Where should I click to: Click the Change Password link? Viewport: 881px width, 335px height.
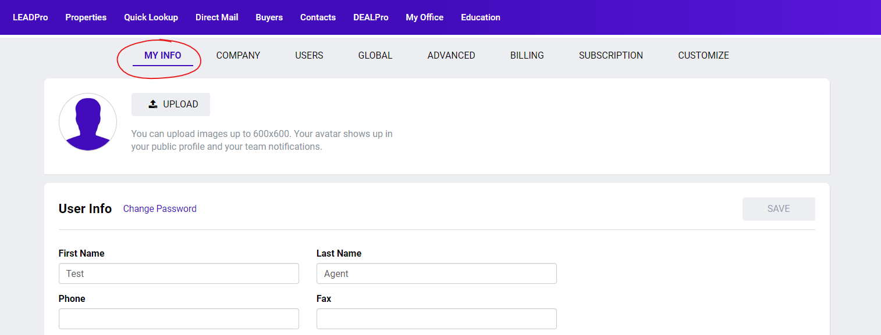click(159, 208)
